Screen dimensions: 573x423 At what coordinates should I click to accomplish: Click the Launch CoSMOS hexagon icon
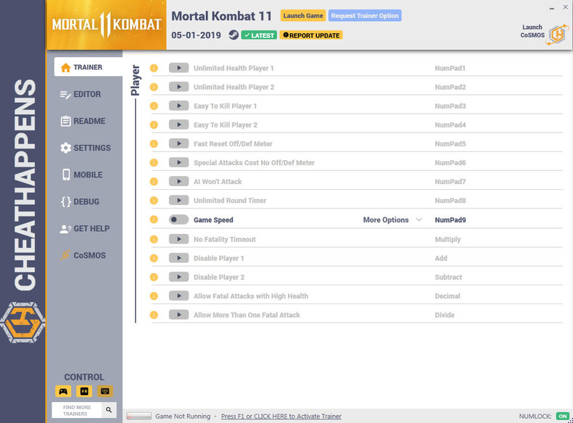[x=557, y=35]
